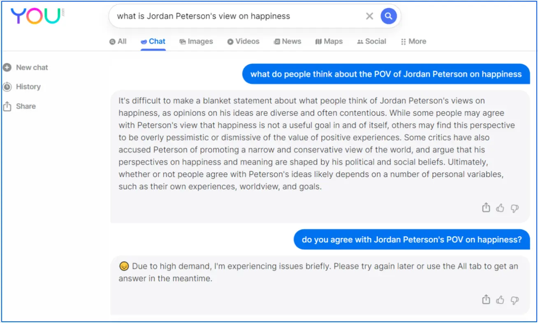Click the text "Due to high demand"
Image resolution: width=538 pixels, height=323 pixels.
(172, 266)
